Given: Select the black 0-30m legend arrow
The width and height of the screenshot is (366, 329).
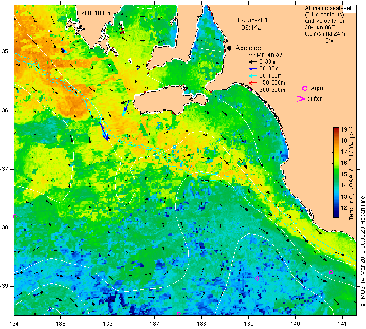Looking at the screenshot, I should click(x=253, y=62).
